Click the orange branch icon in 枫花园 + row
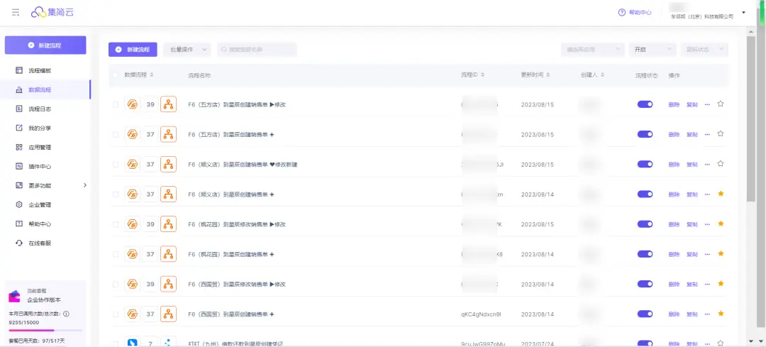The height and width of the screenshot is (347, 766). click(x=169, y=254)
